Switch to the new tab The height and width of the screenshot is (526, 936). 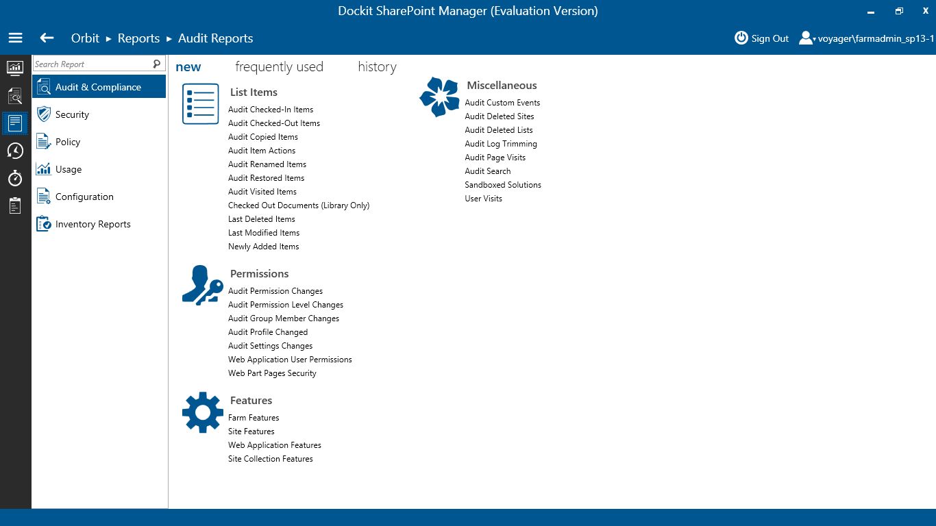click(x=188, y=66)
